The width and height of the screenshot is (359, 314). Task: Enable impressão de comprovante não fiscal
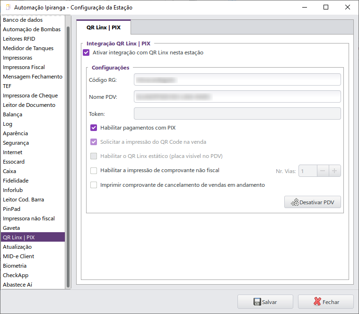coord(94,171)
